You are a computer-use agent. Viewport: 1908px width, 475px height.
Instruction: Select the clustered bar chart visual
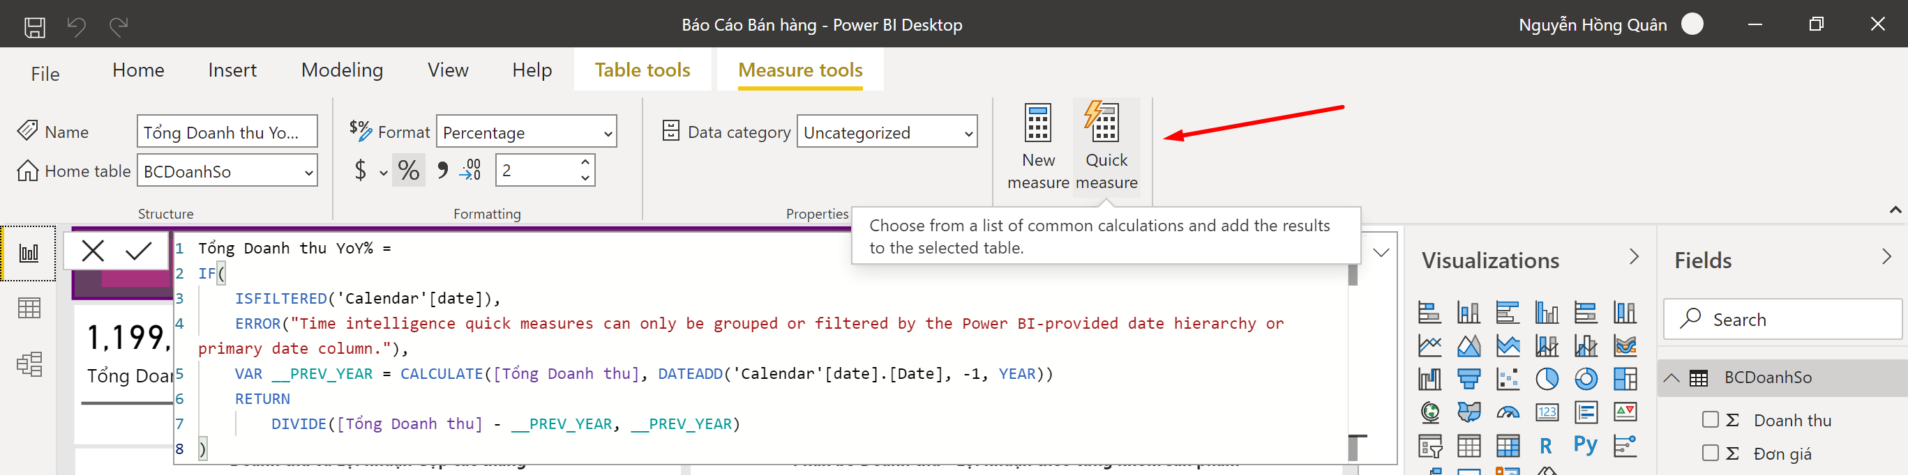[x=1508, y=312]
